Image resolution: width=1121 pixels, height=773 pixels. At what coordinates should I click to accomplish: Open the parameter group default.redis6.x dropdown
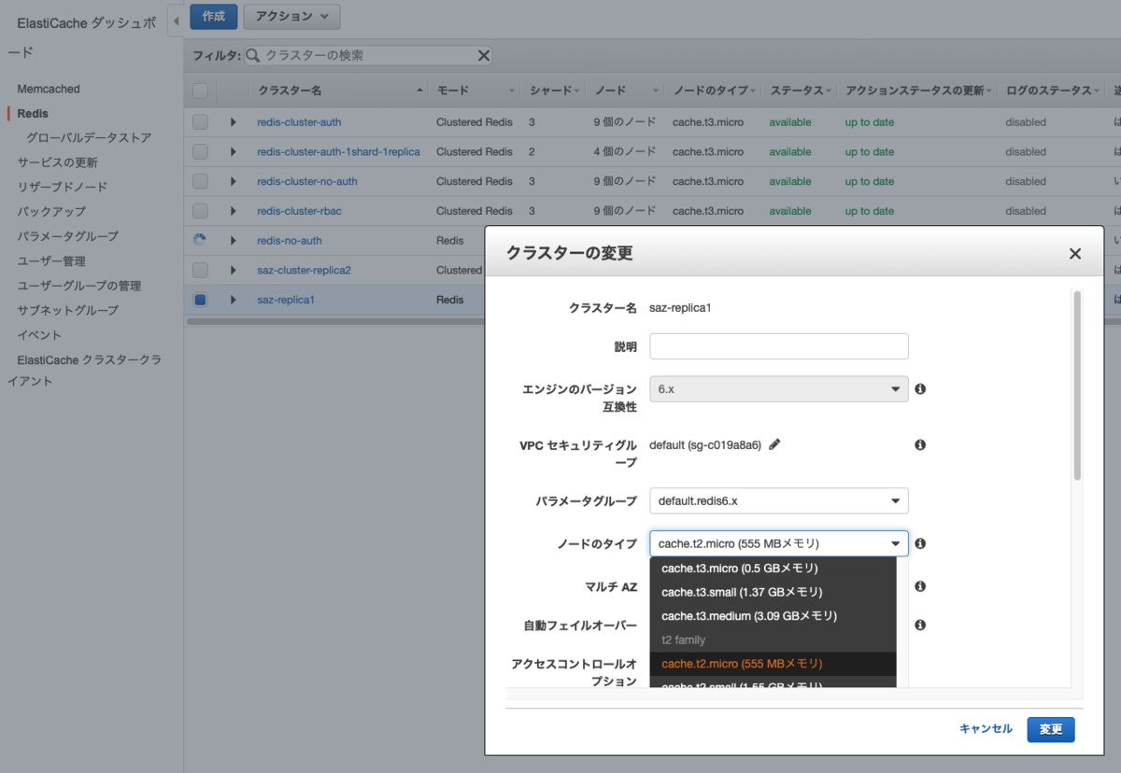pyautogui.click(x=779, y=500)
